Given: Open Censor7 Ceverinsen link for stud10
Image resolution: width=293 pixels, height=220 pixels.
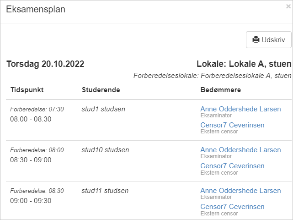Looking at the screenshot, I should click(x=232, y=166).
